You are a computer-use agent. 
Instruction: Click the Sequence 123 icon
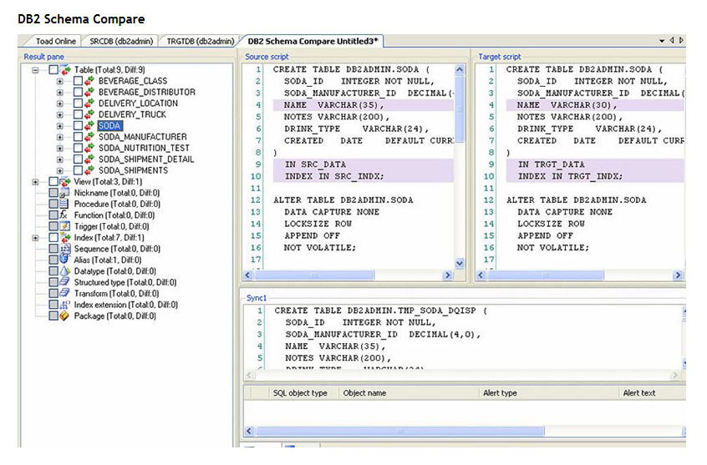[65, 249]
